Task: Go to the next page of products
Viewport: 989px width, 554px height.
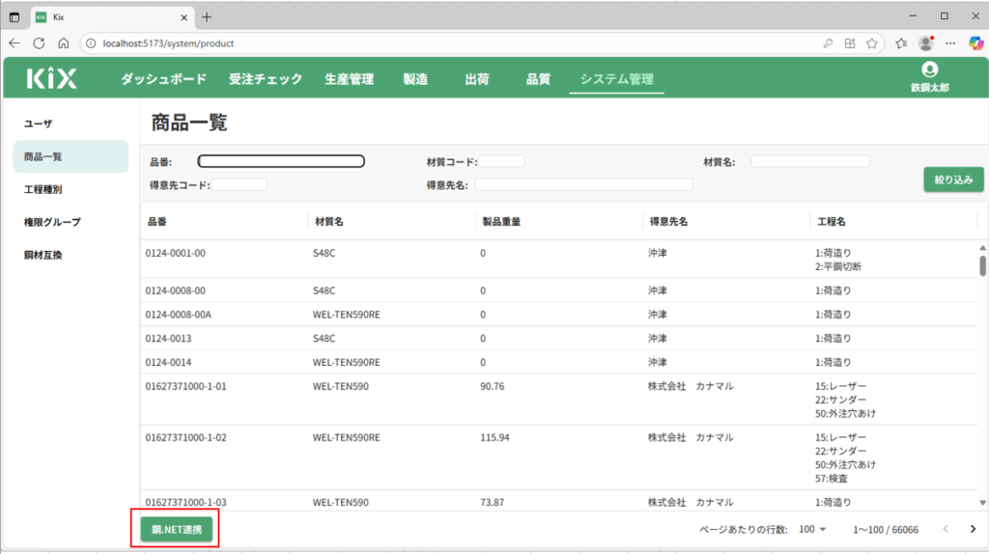Action: [973, 529]
